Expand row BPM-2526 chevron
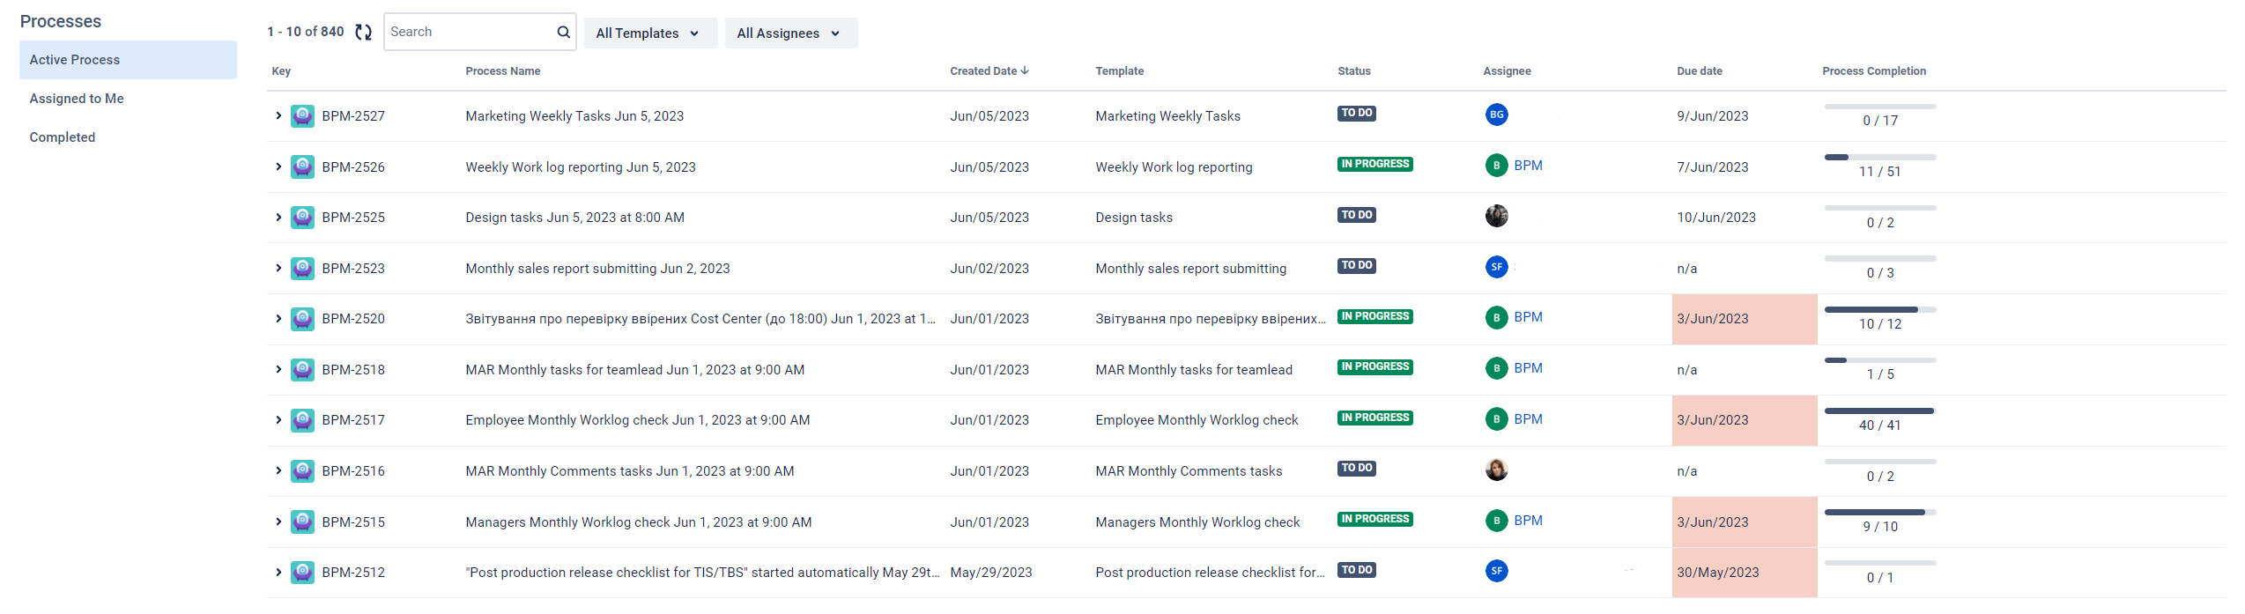The image size is (2245, 614). click(x=278, y=166)
